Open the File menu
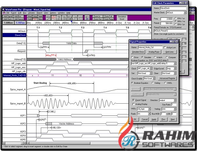 [x=8, y=13]
